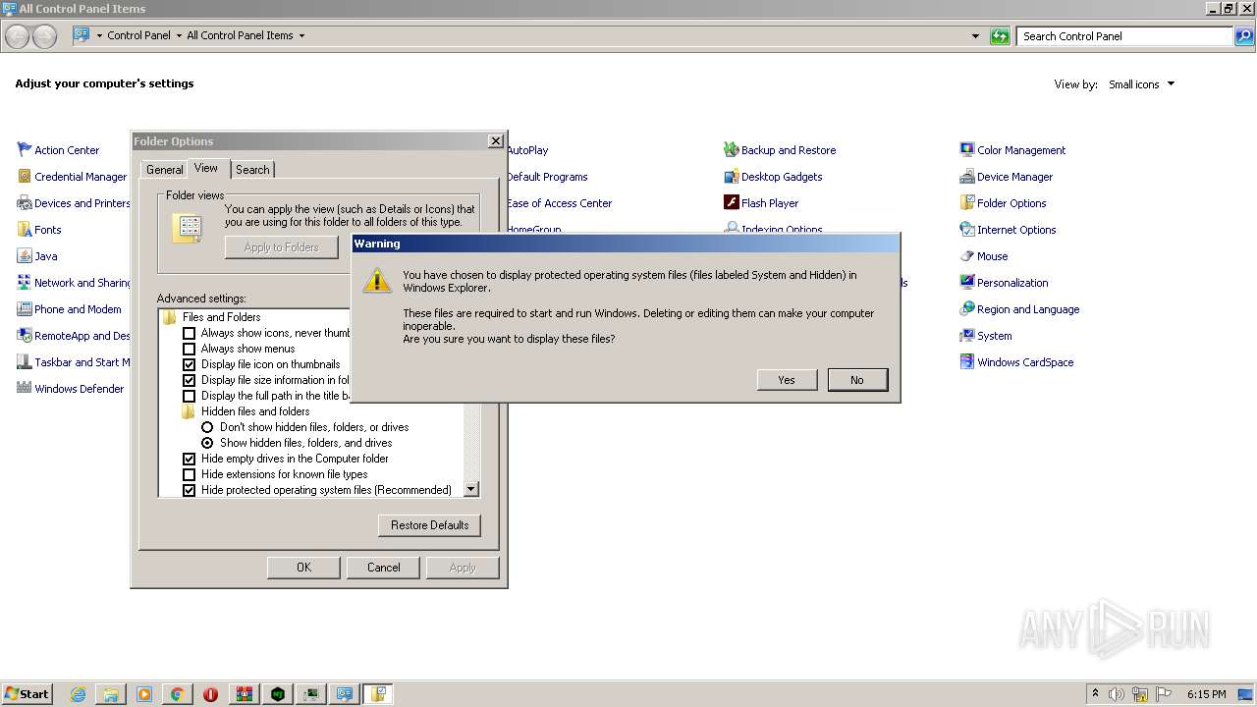Screen dimensions: 1257x707
Task: Open the Java control panel icon
Action: pos(25,255)
